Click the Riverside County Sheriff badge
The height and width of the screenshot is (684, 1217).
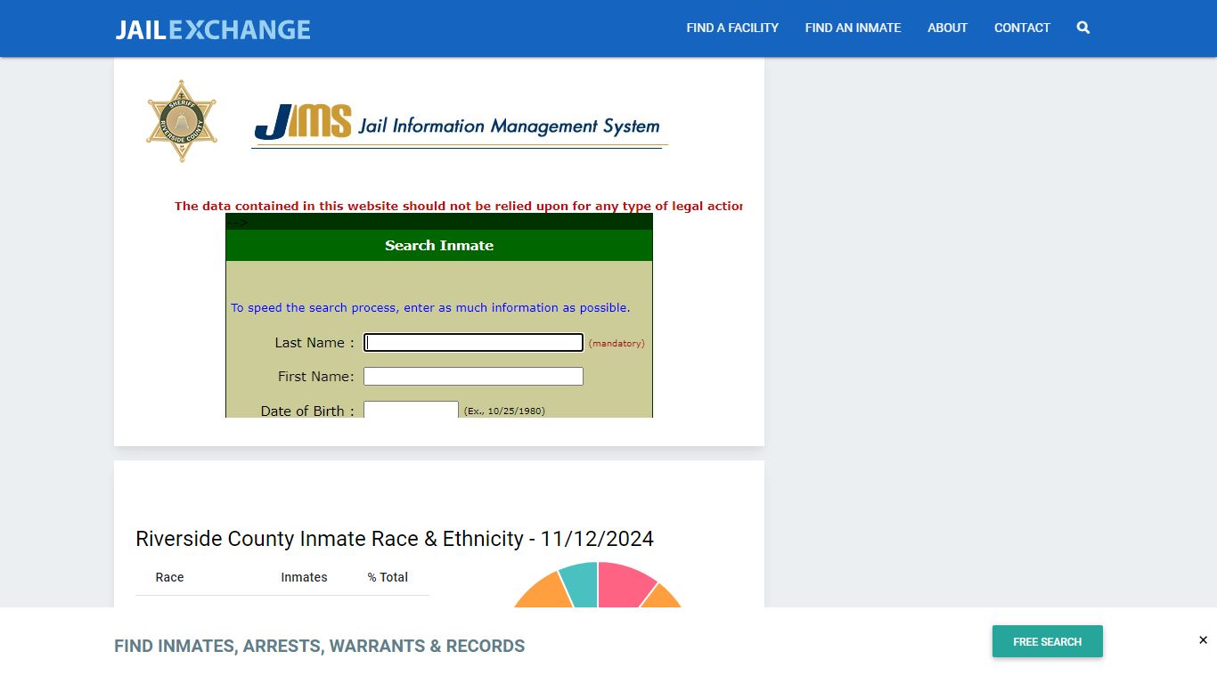coord(182,120)
